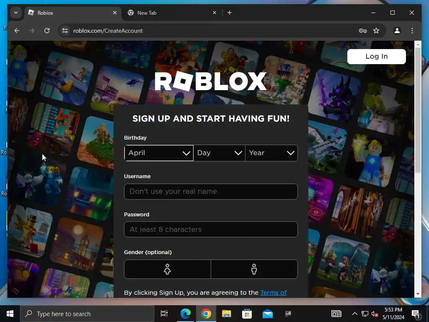The image size is (429, 322).
Task: Close the New Tab tab
Action: [214, 13]
